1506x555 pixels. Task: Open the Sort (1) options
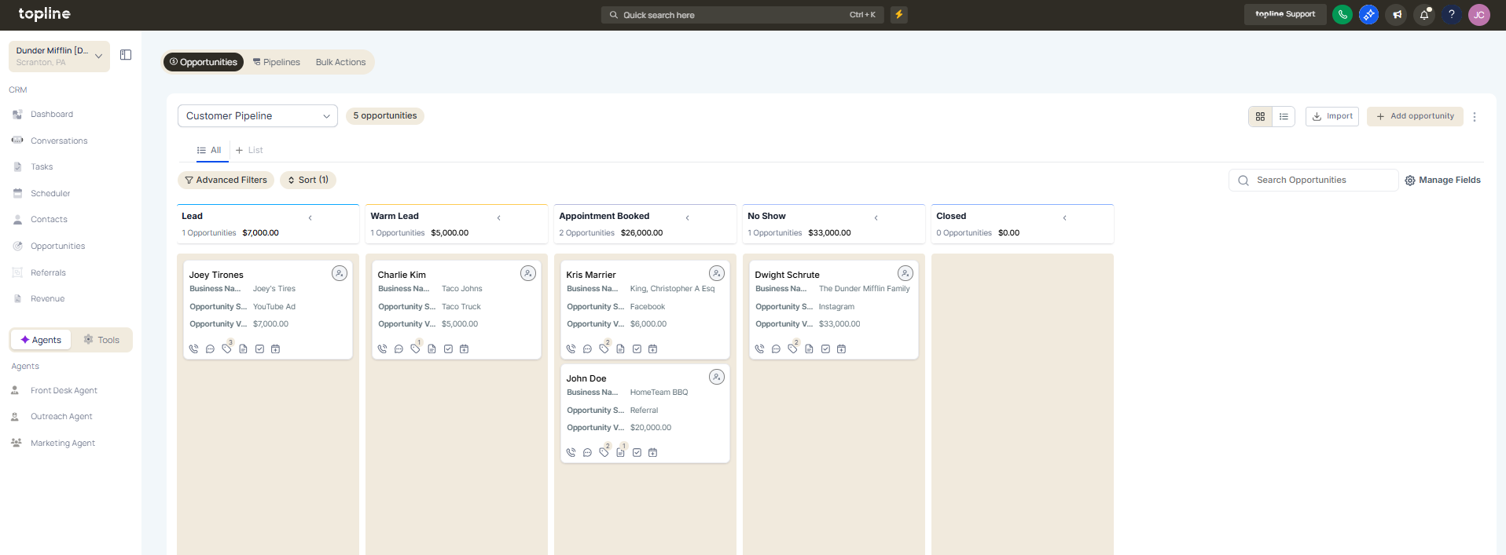tap(308, 180)
